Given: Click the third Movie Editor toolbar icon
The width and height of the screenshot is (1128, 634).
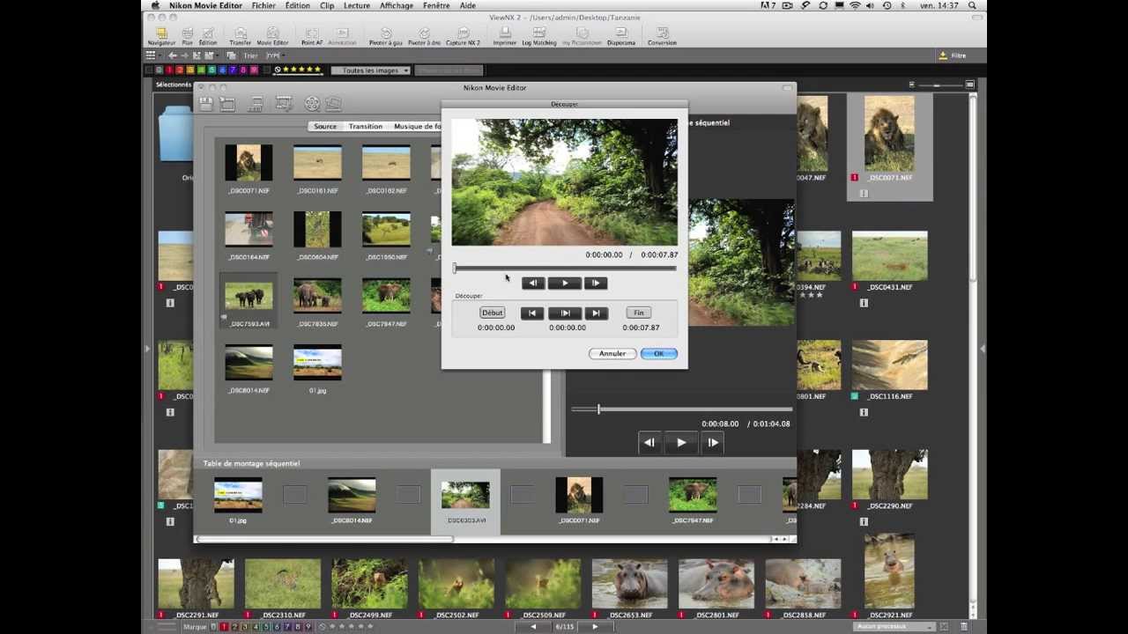Looking at the screenshot, I should [x=256, y=104].
